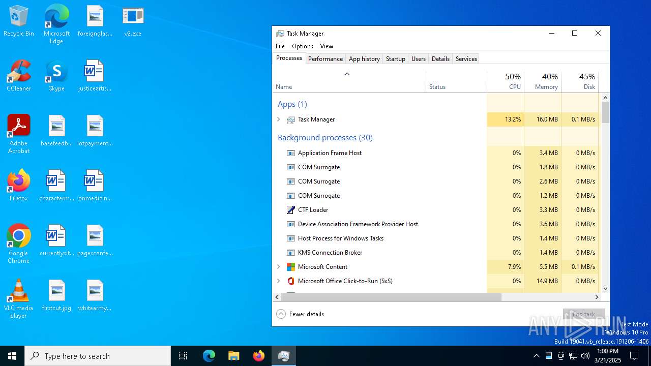The image size is (651, 366).
Task: Click the Microsoft Office Click-to-Run icon
Action: (x=291, y=281)
